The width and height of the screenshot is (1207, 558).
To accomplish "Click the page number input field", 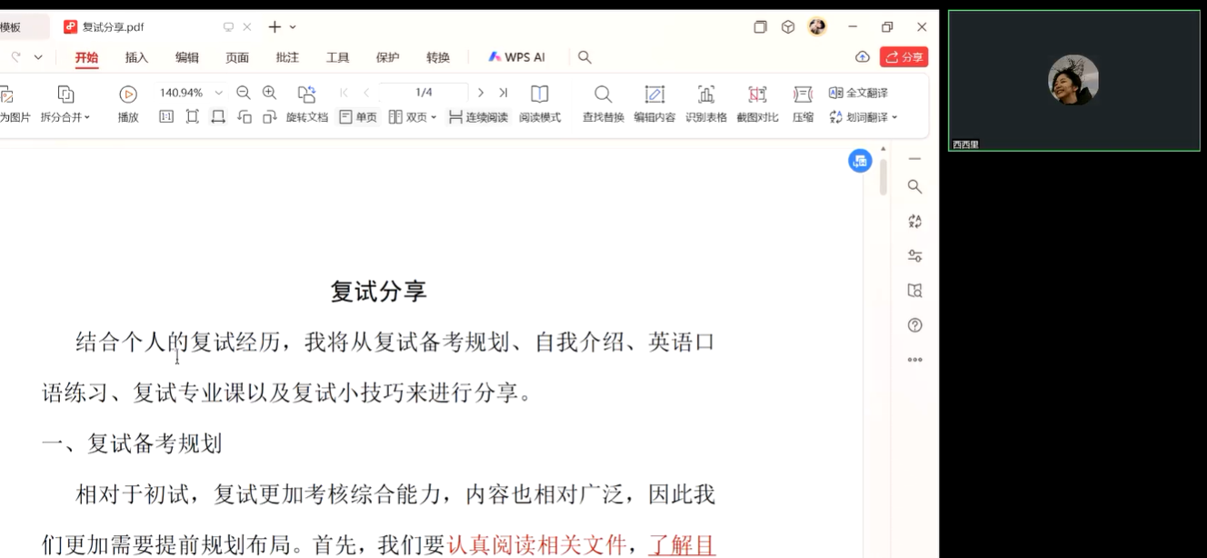I will pos(424,93).
